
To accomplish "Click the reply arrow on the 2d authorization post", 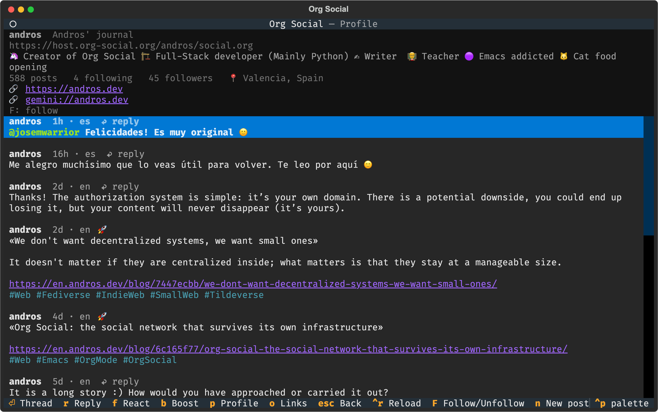I will point(104,187).
